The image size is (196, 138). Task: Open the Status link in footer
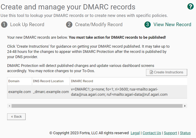(x=185, y=133)
